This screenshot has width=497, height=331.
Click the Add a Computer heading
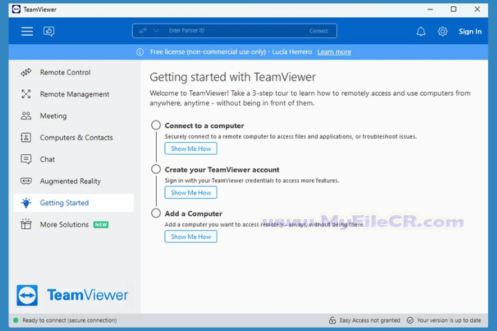pyautogui.click(x=193, y=214)
